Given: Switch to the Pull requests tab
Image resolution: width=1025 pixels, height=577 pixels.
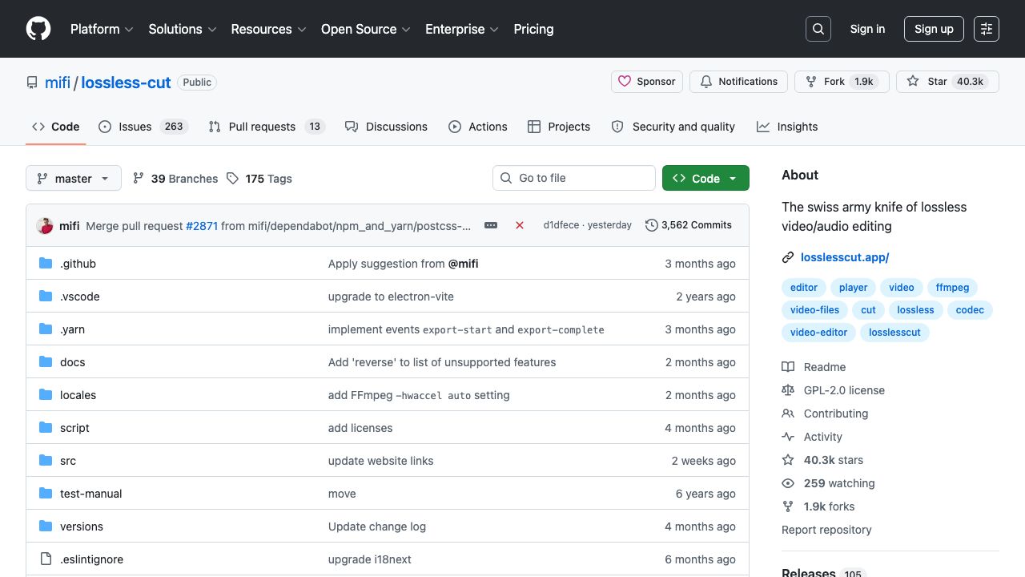Looking at the screenshot, I should (x=267, y=127).
